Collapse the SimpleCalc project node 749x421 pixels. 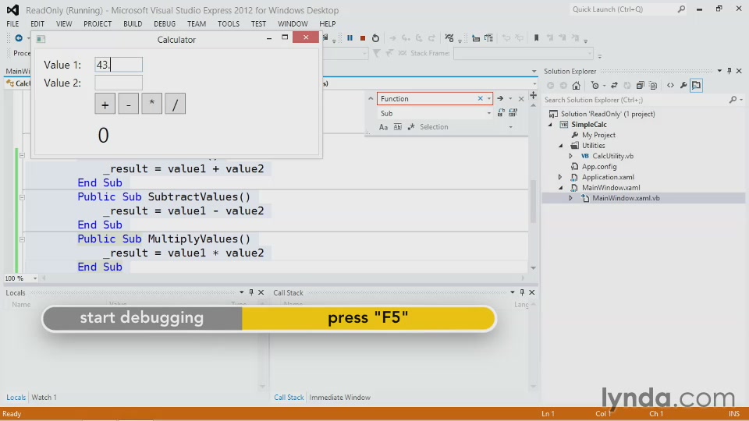[x=550, y=125]
